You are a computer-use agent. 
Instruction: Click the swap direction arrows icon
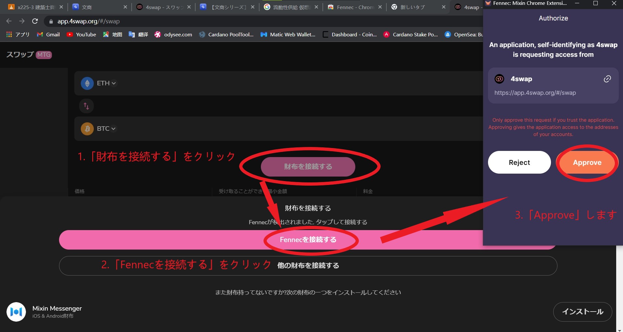tap(86, 106)
